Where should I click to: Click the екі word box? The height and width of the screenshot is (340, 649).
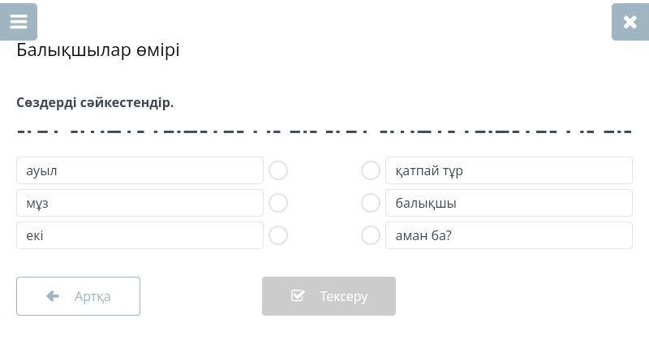pos(140,235)
